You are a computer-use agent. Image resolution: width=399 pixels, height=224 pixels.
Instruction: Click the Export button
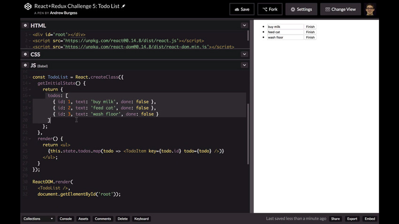352,219
